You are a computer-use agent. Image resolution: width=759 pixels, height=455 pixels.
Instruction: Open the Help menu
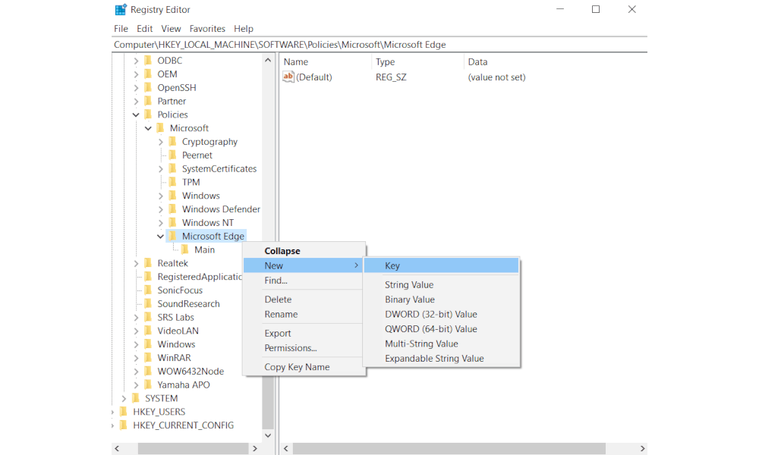[x=244, y=29]
